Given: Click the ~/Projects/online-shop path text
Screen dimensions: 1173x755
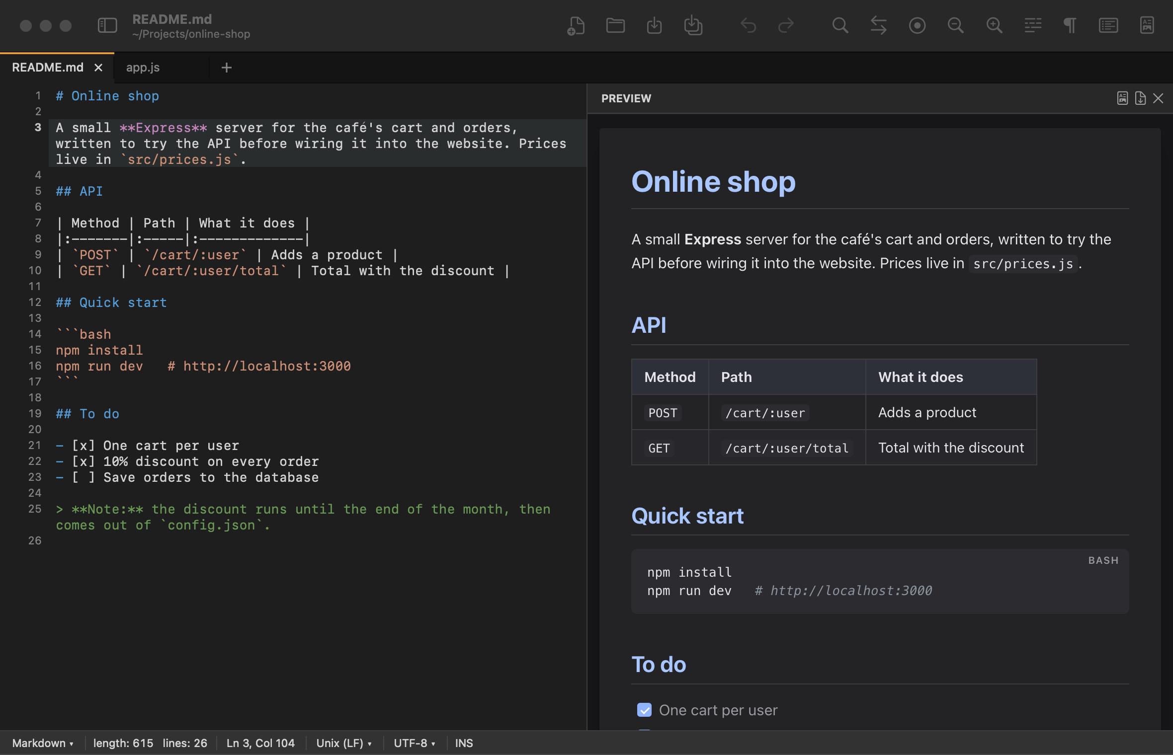Looking at the screenshot, I should point(191,34).
